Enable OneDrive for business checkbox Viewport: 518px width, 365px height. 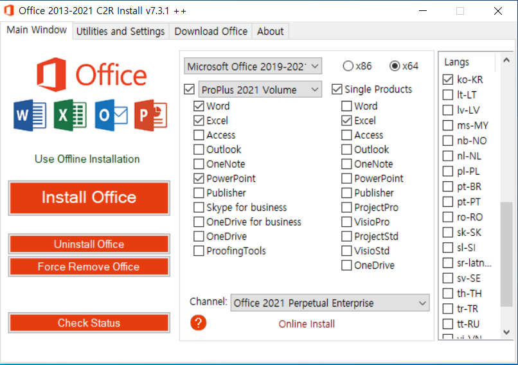coord(199,222)
